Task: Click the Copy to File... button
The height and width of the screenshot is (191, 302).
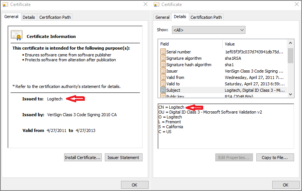Action: [x=275, y=158]
